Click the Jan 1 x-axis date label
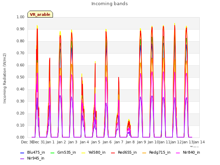The width and height of the screenshot is (220, 165). 50,142
